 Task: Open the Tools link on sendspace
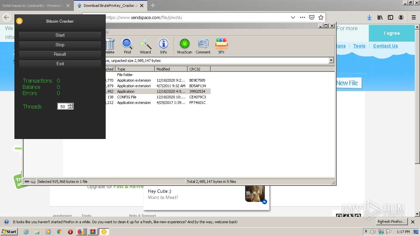coord(359,46)
